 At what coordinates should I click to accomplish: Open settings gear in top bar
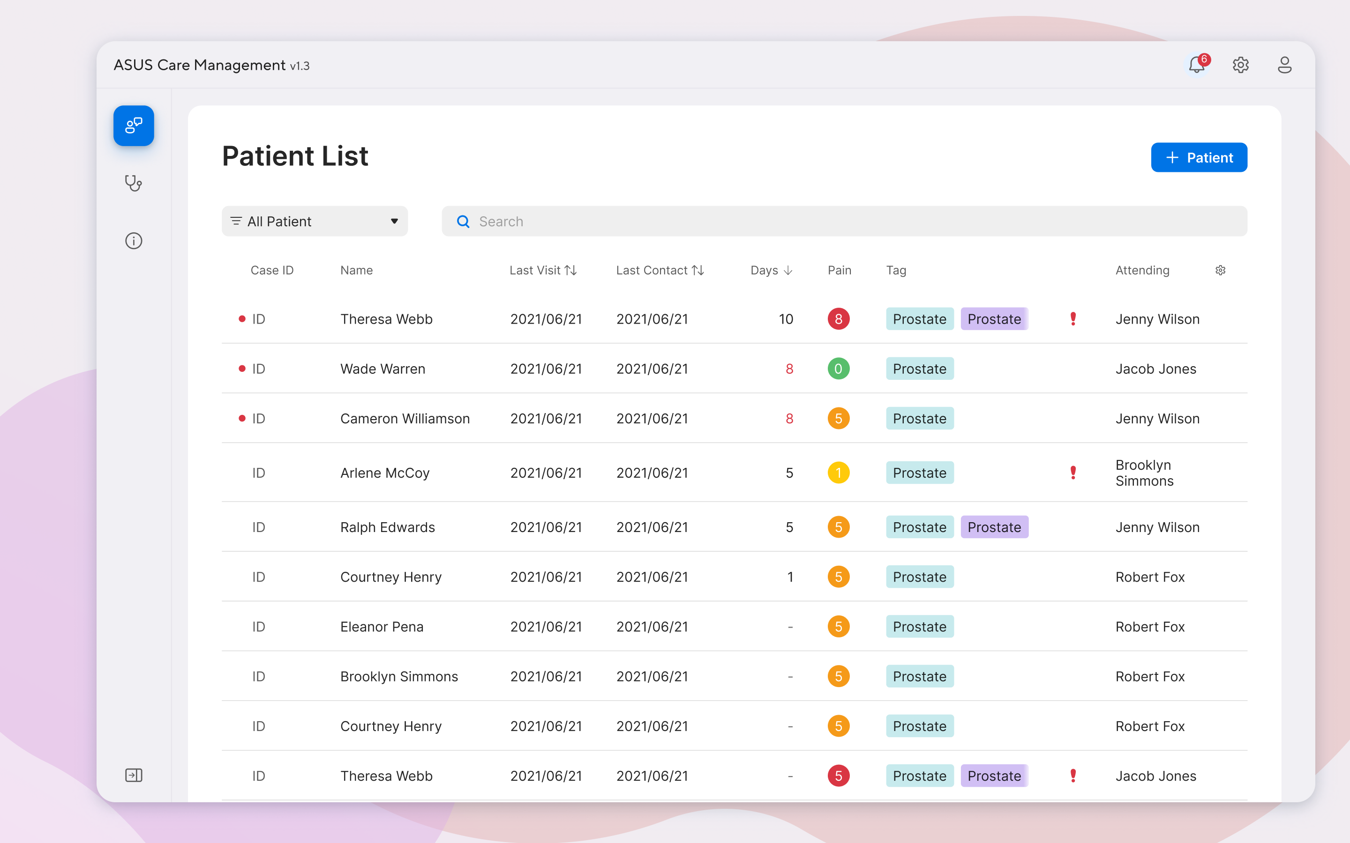tap(1240, 65)
